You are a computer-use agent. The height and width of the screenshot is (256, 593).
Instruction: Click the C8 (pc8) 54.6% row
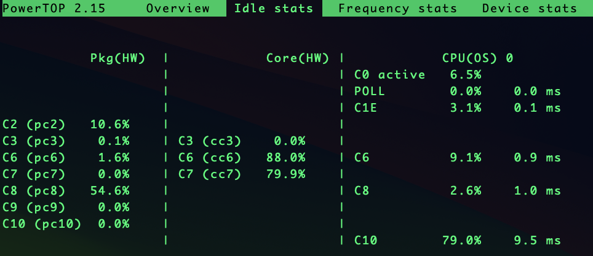point(66,191)
